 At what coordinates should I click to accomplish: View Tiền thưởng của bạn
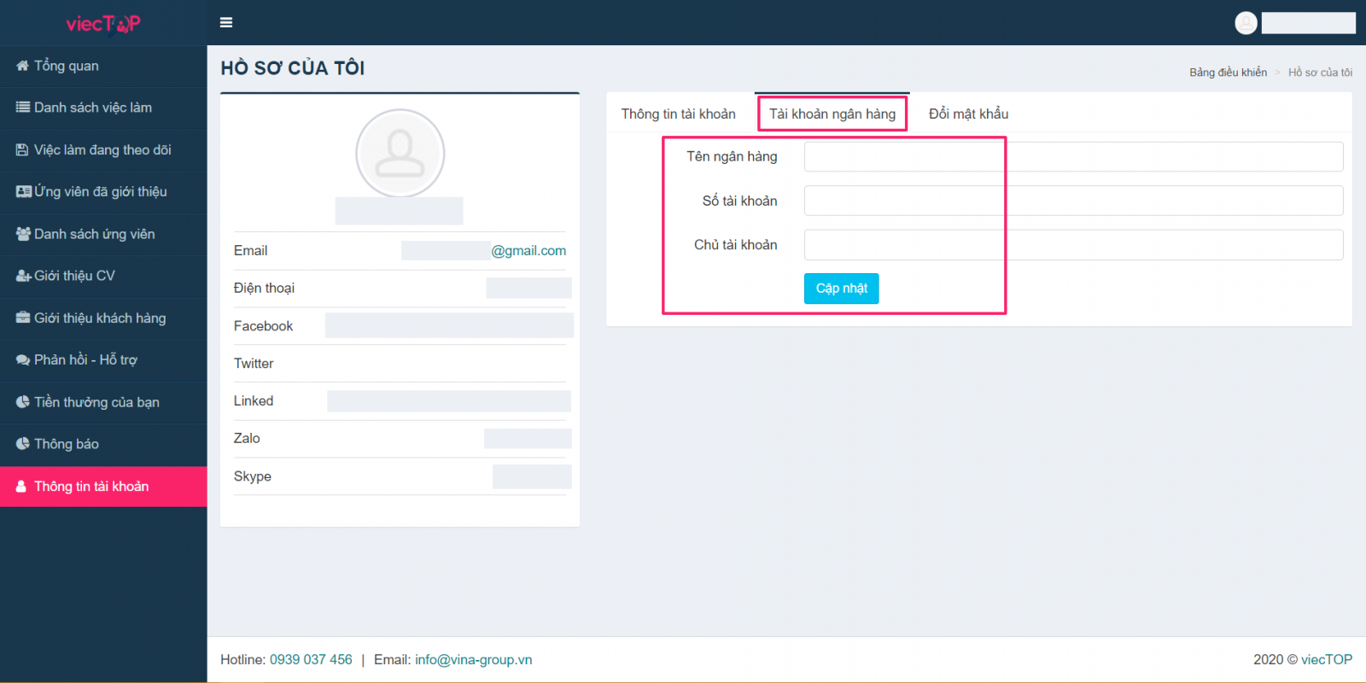103,402
